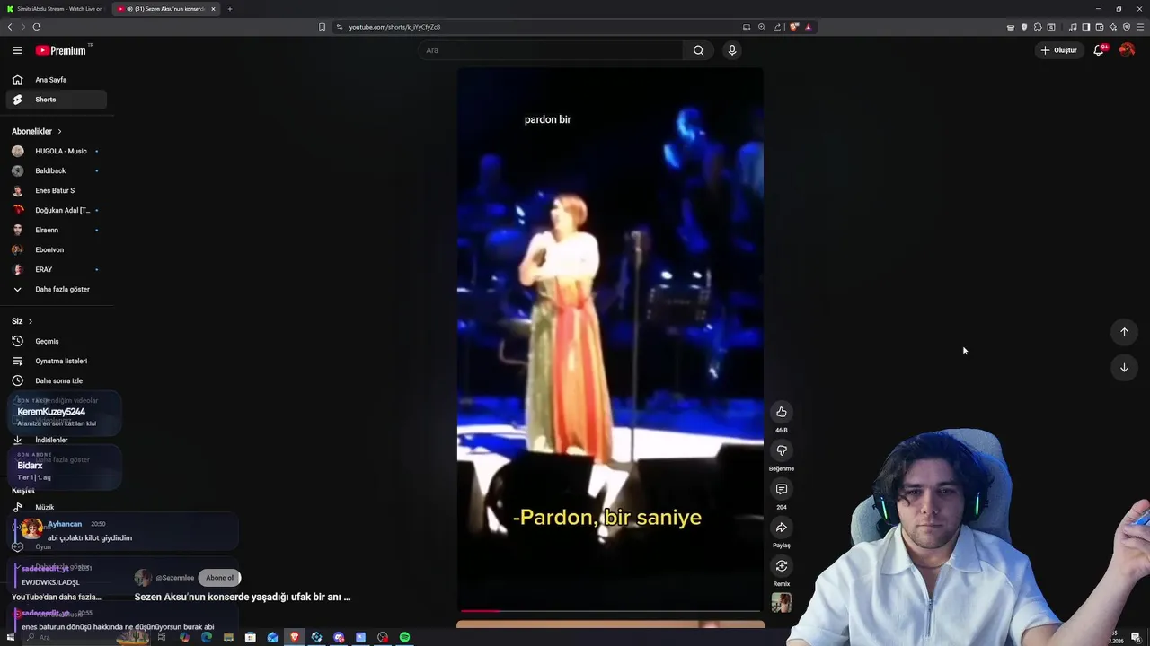
Task: Open Microsoft Edge from the taskbar
Action: [x=207, y=637]
